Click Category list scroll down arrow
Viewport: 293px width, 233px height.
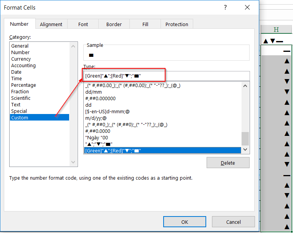click(x=73, y=162)
